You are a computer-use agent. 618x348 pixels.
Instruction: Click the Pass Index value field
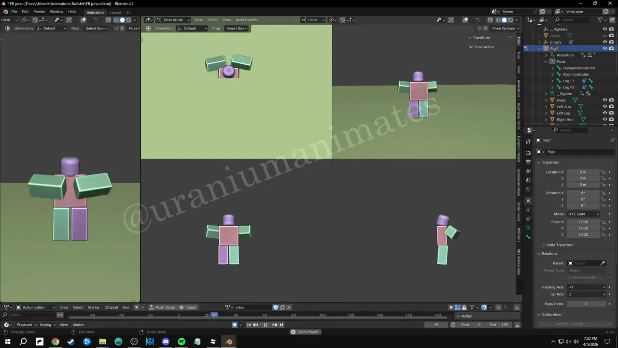tap(586, 304)
